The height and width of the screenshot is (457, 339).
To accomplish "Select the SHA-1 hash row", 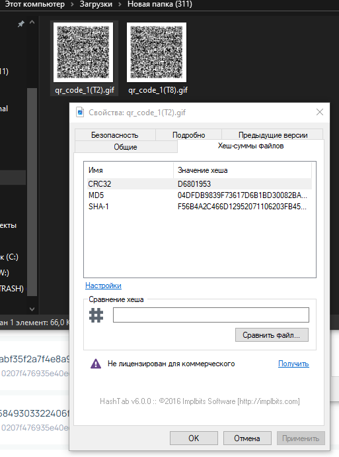I will [199, 207].
